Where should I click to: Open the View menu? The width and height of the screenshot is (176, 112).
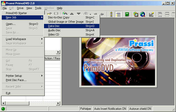(29, 8)
